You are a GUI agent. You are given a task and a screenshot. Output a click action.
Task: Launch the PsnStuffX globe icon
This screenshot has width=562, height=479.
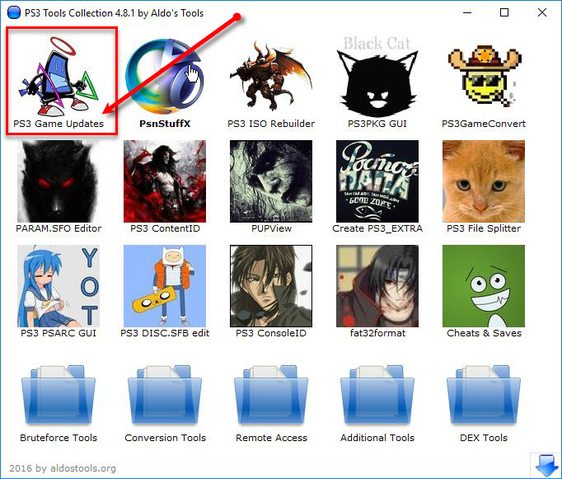[x=165, y=76]
